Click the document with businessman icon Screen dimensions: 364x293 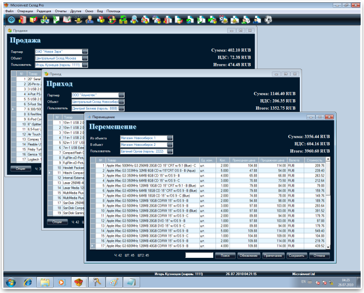tap(257, 19)
